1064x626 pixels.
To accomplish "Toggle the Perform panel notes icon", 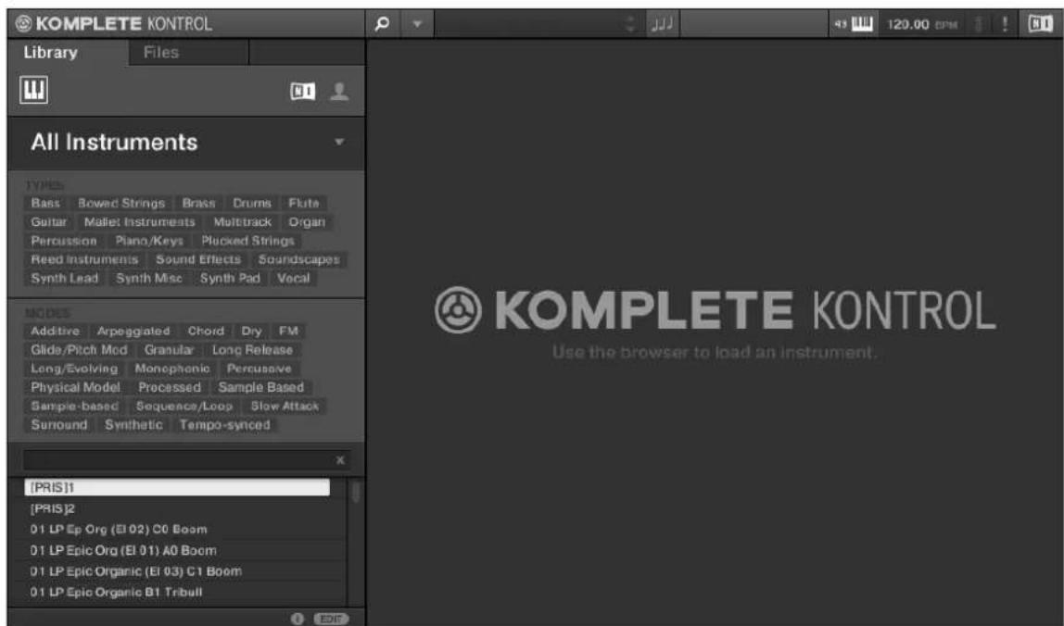I will pos(662,24).
